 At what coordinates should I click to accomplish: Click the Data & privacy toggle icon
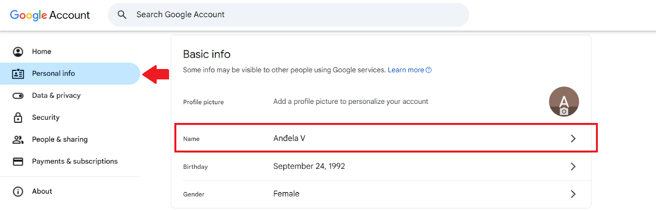point(18,96)
